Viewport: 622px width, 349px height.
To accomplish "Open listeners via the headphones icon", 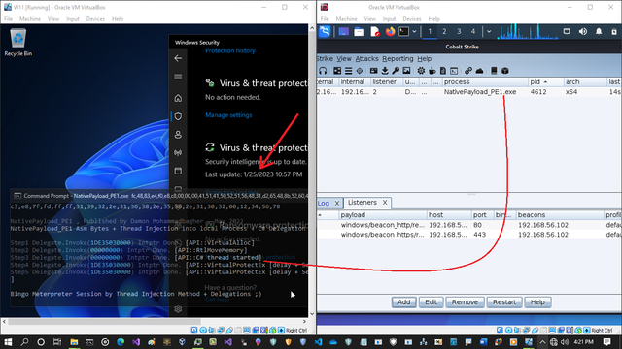I will click(323, 71).
